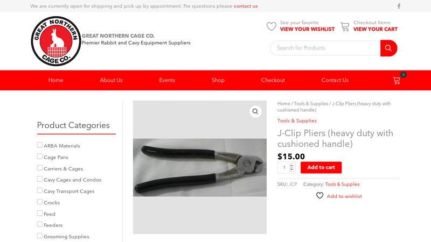The height and width of the screenshot is (242, 431).
Task: Click the Search for Products field
Action: coord(325,48)
